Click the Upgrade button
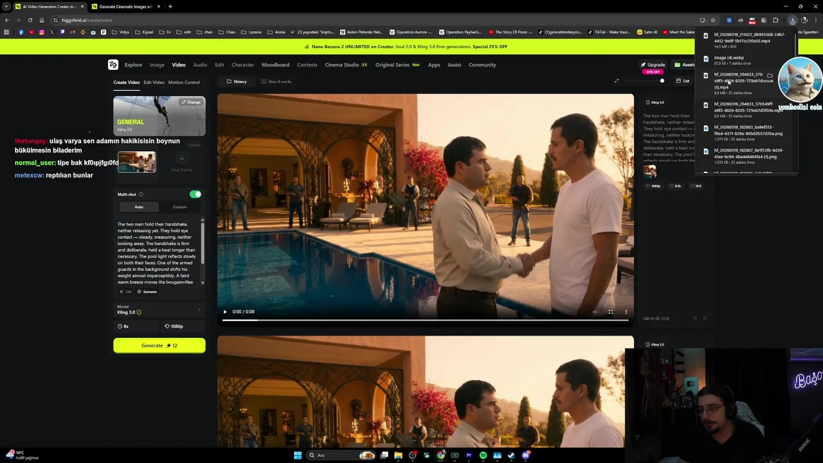The width and height of the screenshot is (823, 463). click(x=653, y=65)
